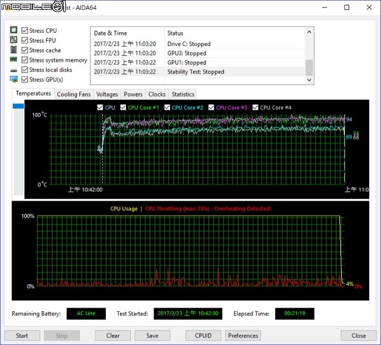The image size is (381, 345).
Task: Disable the Stress cache option
Action: click(25, 50)
